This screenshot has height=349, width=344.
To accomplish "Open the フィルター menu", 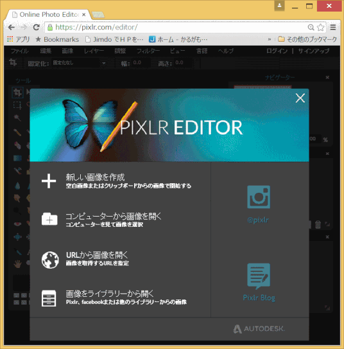I will point(148,51).
